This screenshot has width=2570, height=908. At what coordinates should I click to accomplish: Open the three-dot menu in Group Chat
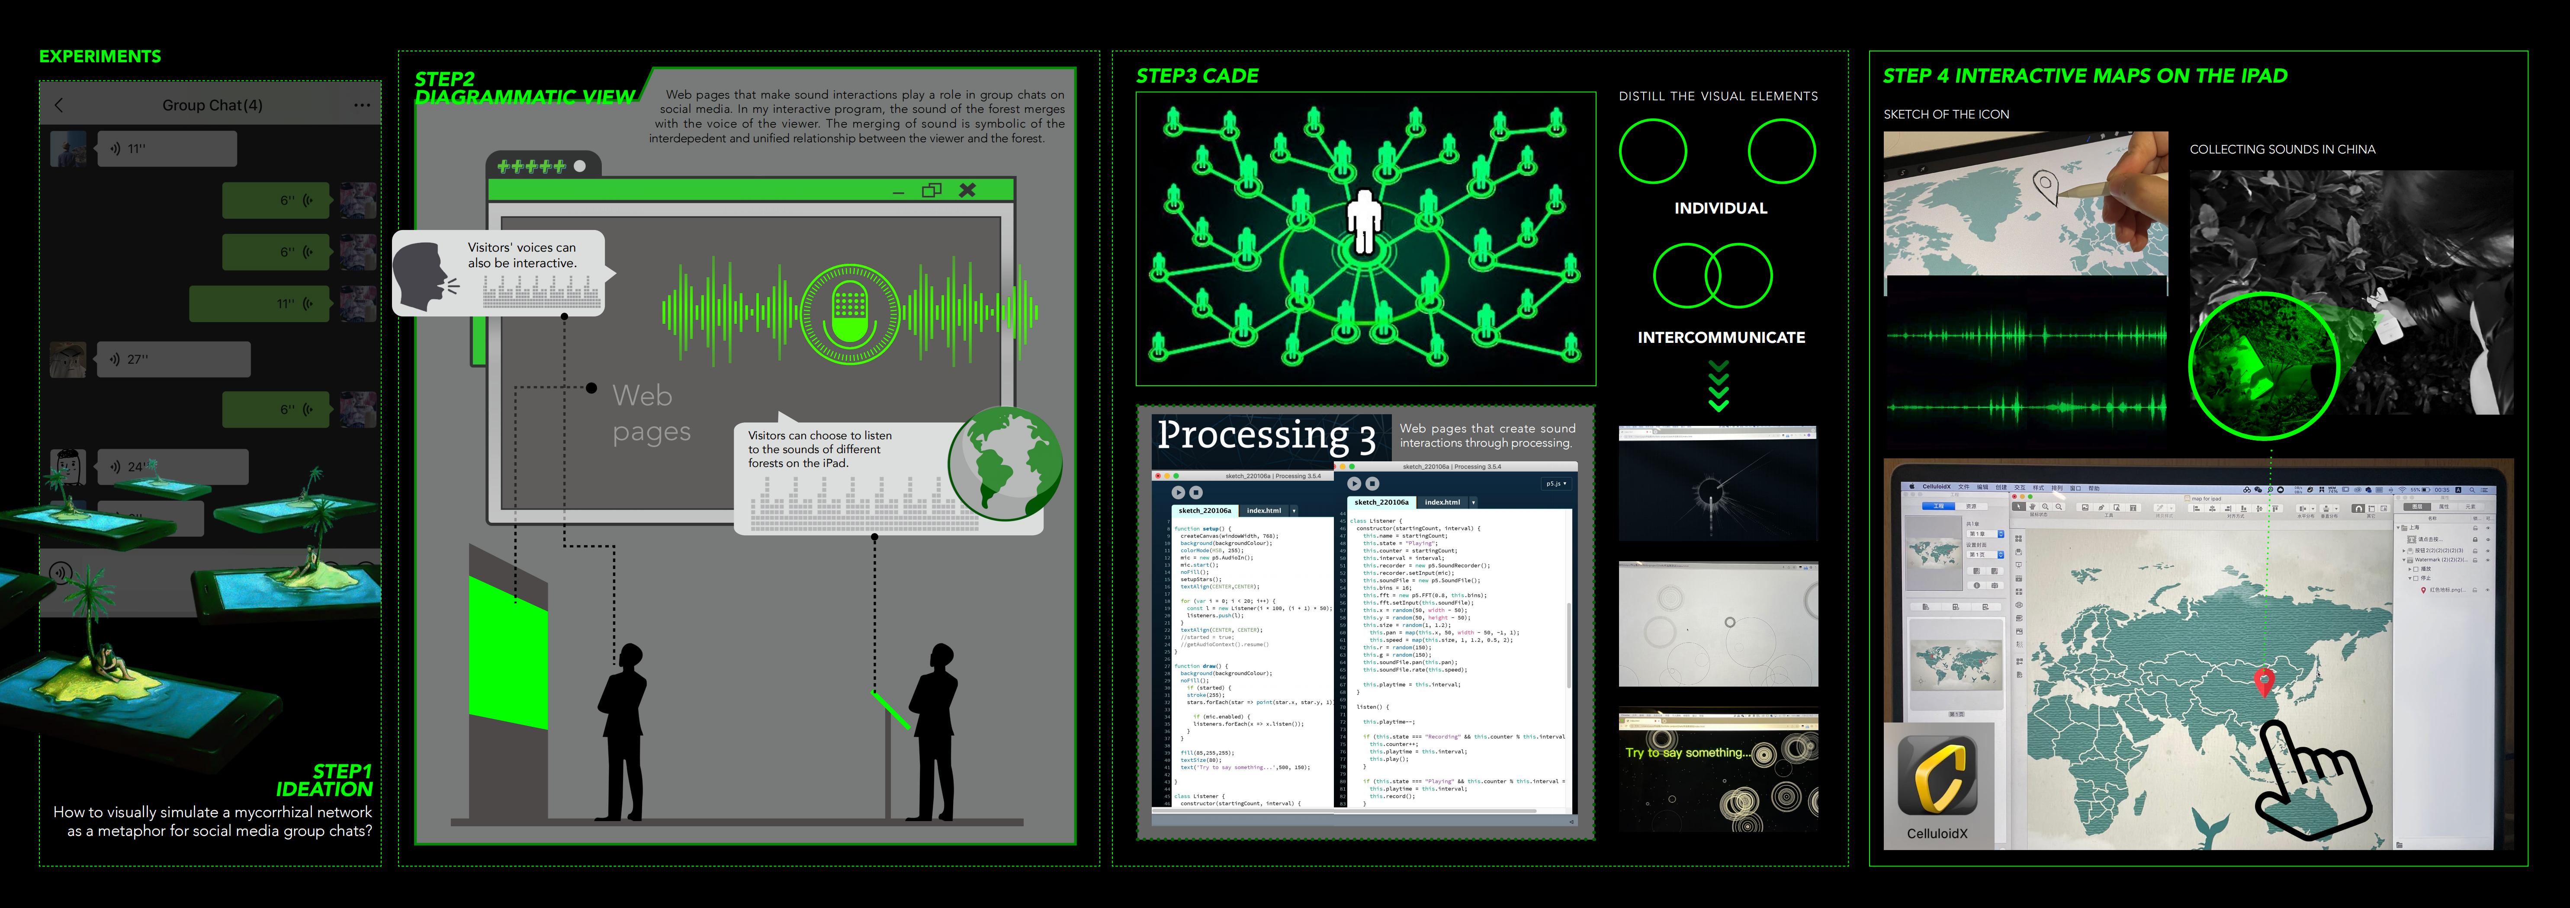(361, 105)
